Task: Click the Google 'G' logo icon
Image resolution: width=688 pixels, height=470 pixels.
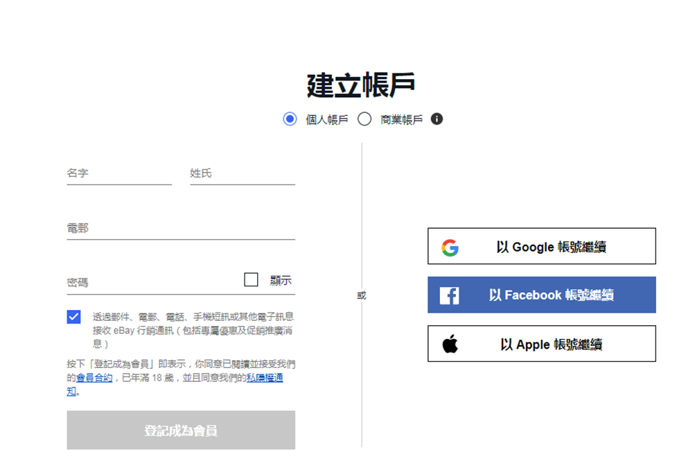Action: pos(450,247)
